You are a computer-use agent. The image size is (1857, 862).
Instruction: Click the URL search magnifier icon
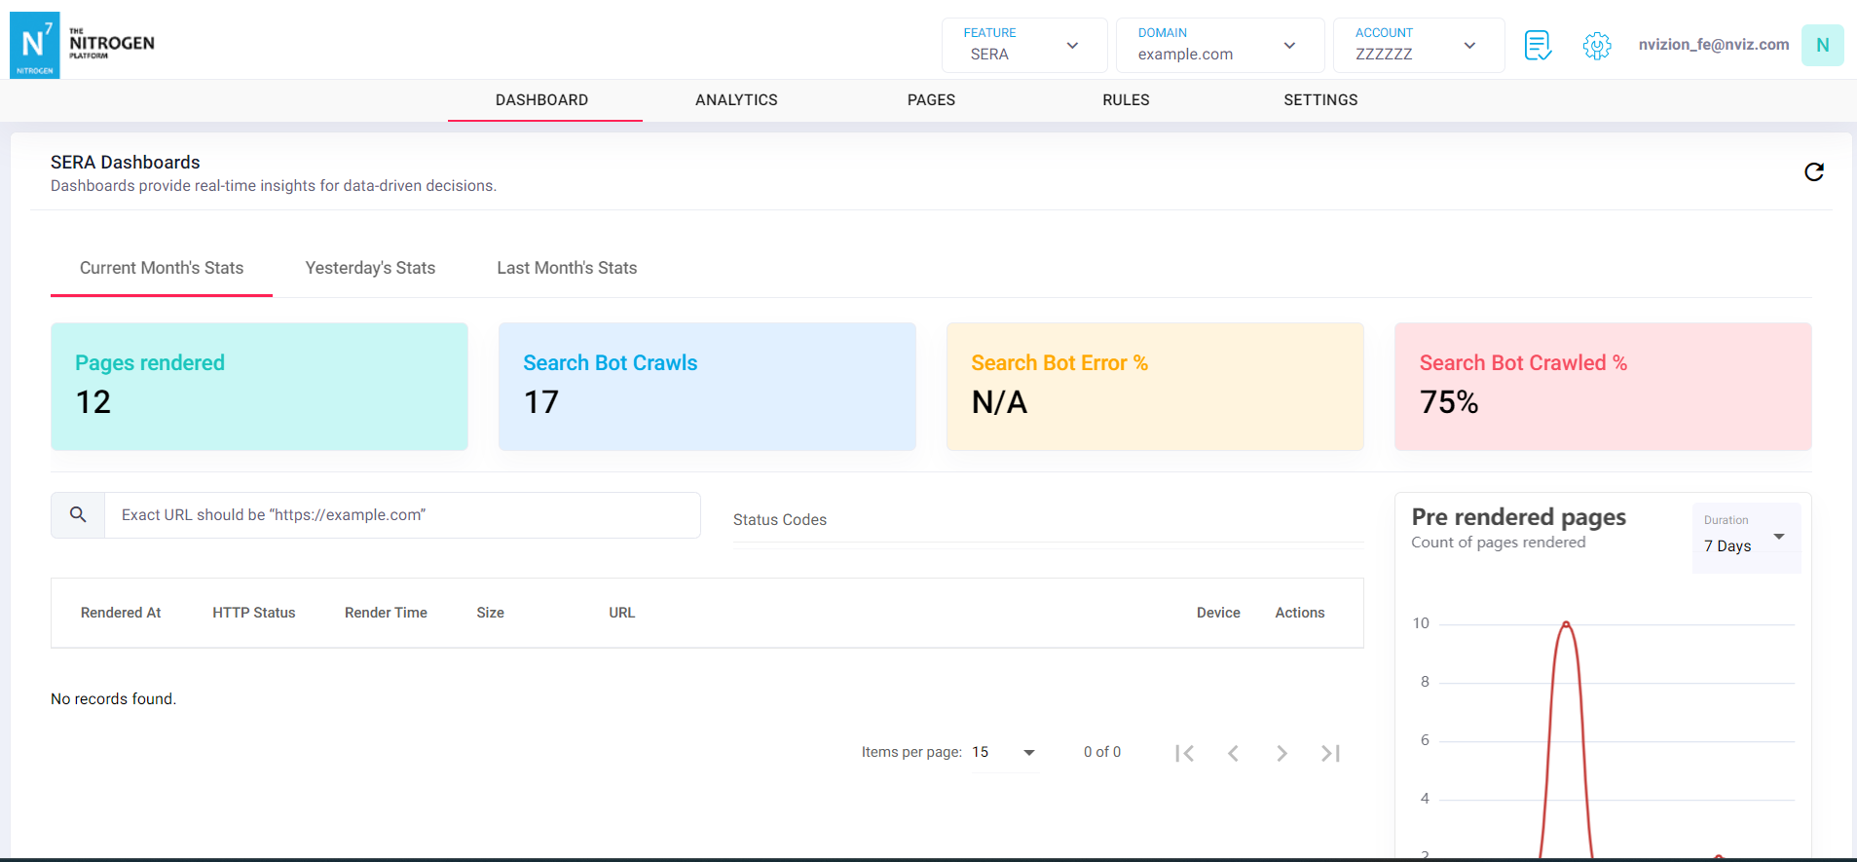78,514
